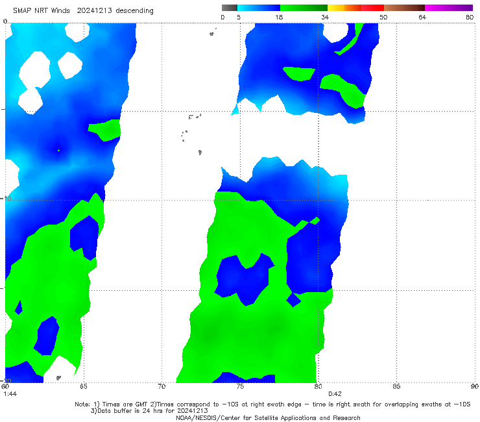Pick the magenta segment of the color bar
This screenshot has width=480, height=422.
[449, 8]
